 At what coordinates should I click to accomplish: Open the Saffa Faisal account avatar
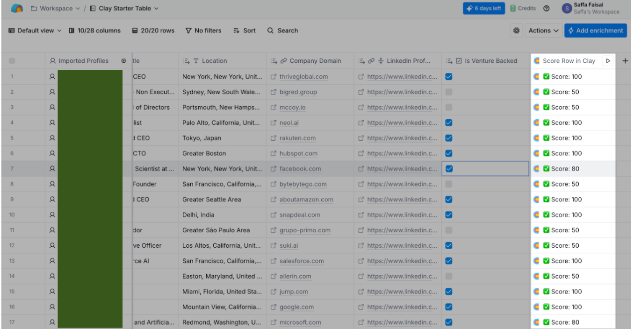(x=566, y=8)
